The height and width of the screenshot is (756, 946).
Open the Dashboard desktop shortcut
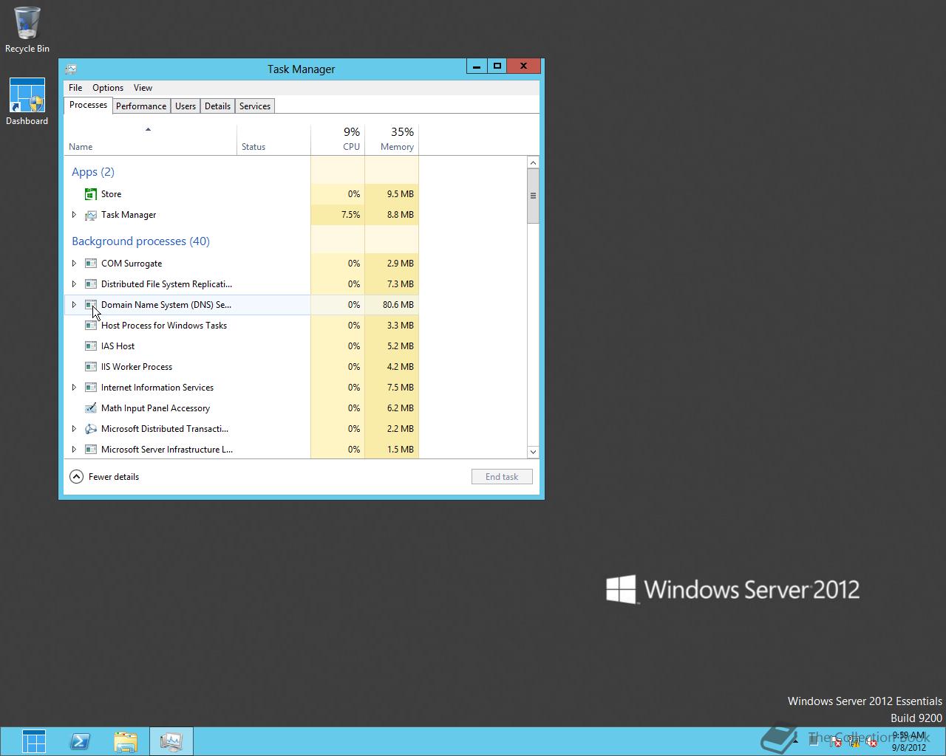27,102
